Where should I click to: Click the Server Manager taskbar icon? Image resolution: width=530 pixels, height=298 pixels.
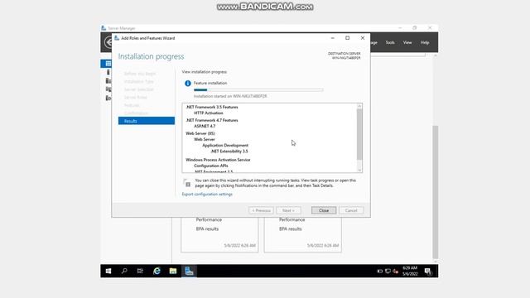189,271
